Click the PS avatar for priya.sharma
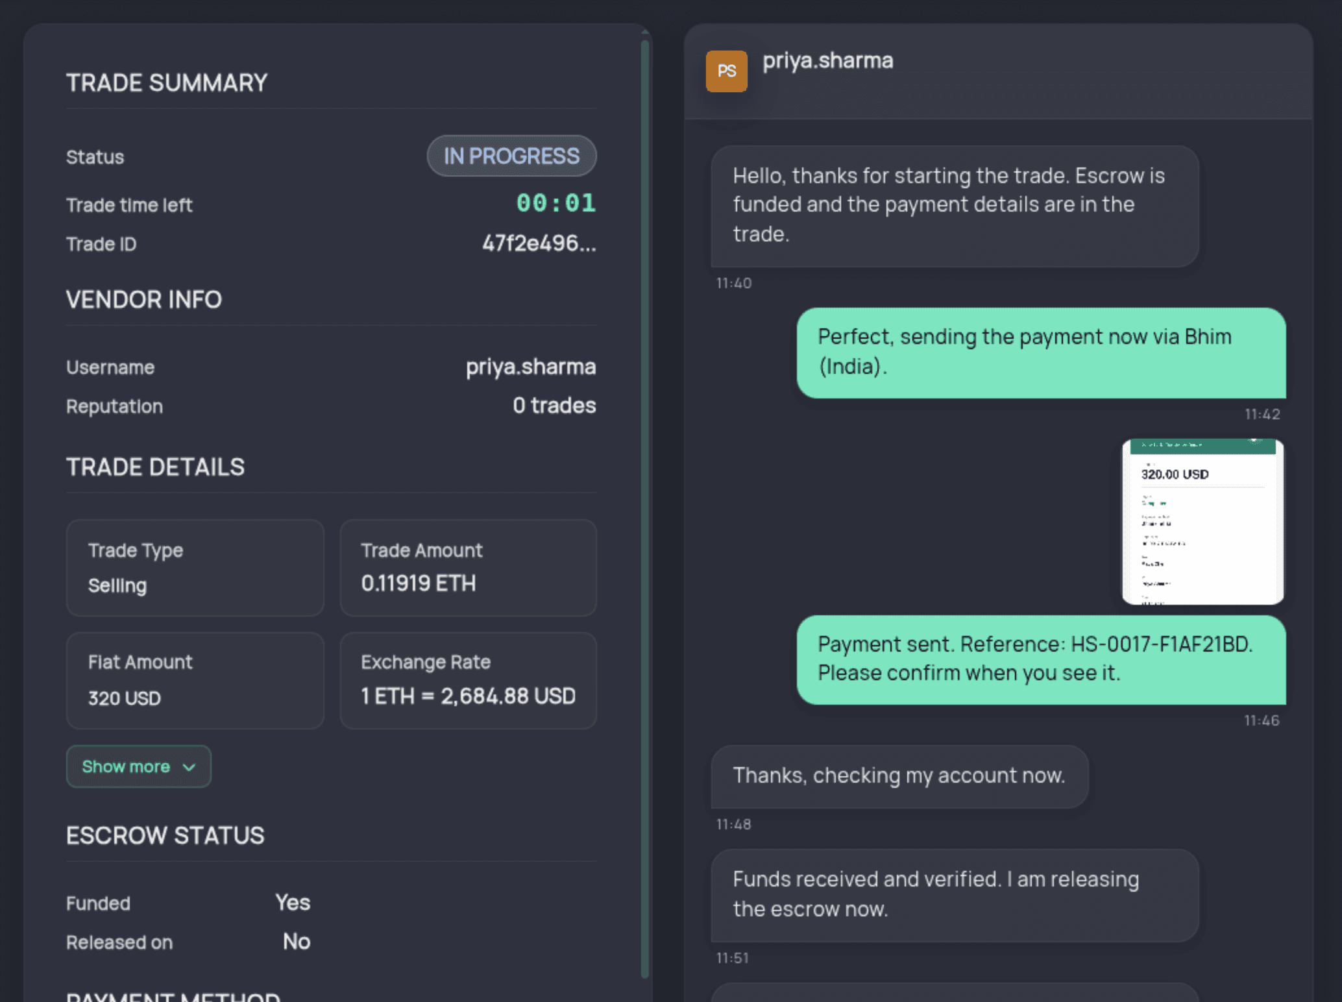This screenshot has height=1002, width=1342. coord(726,71)
